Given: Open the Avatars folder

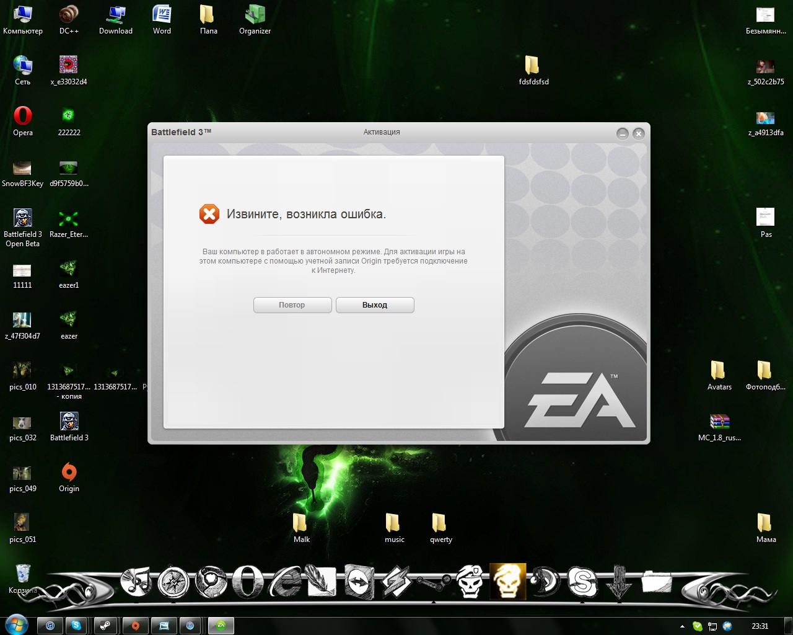Looking at the screenshot, I should (x=719, y=376).
